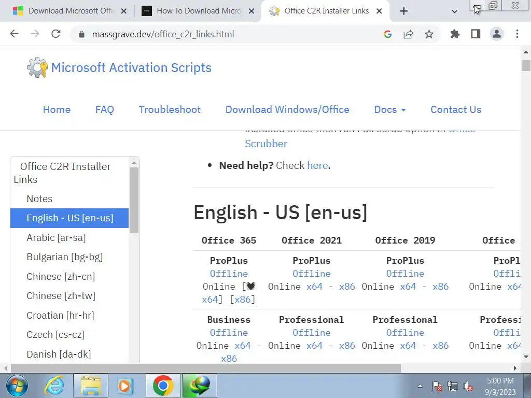View site security lock info
The width and height of the screenshot is (531, 398).
pyautogui.click(x=81, y=34)
